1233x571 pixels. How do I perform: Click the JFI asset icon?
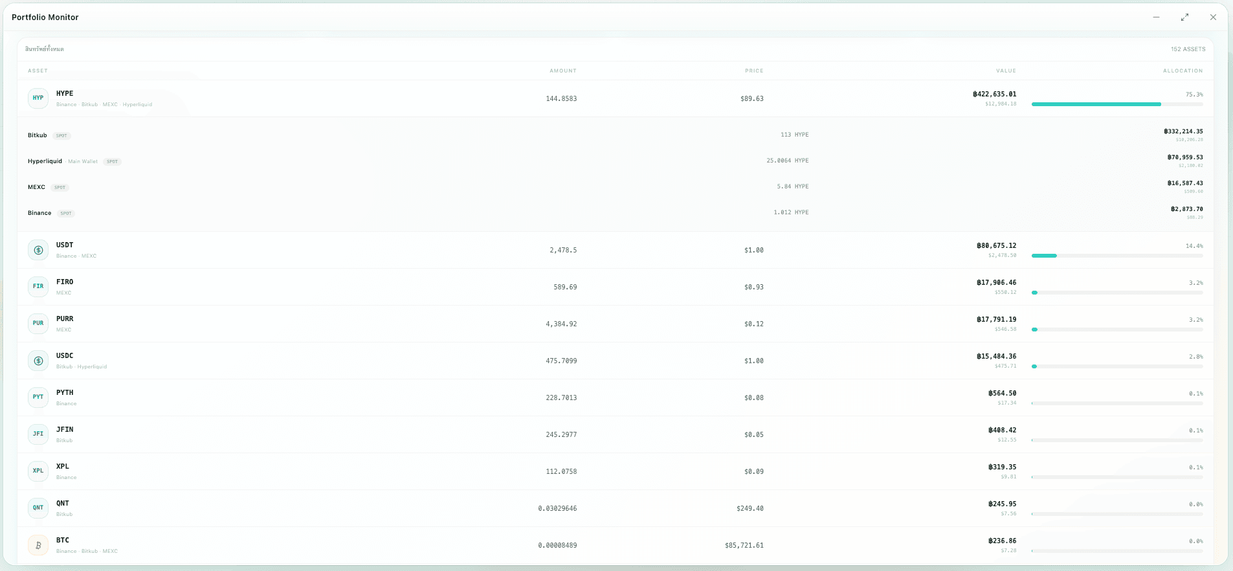click(38, 434)
